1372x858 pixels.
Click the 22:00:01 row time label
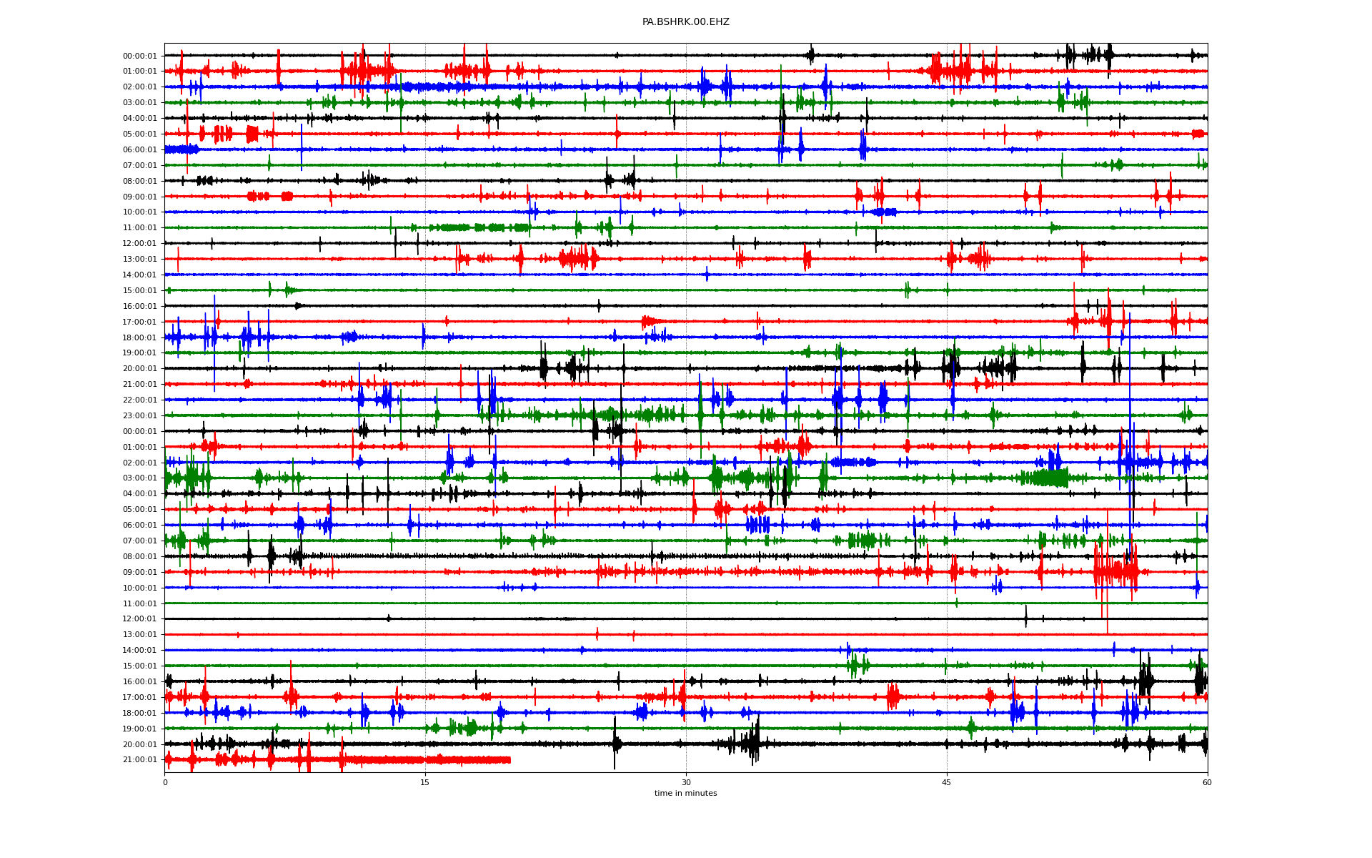[139, 400]
